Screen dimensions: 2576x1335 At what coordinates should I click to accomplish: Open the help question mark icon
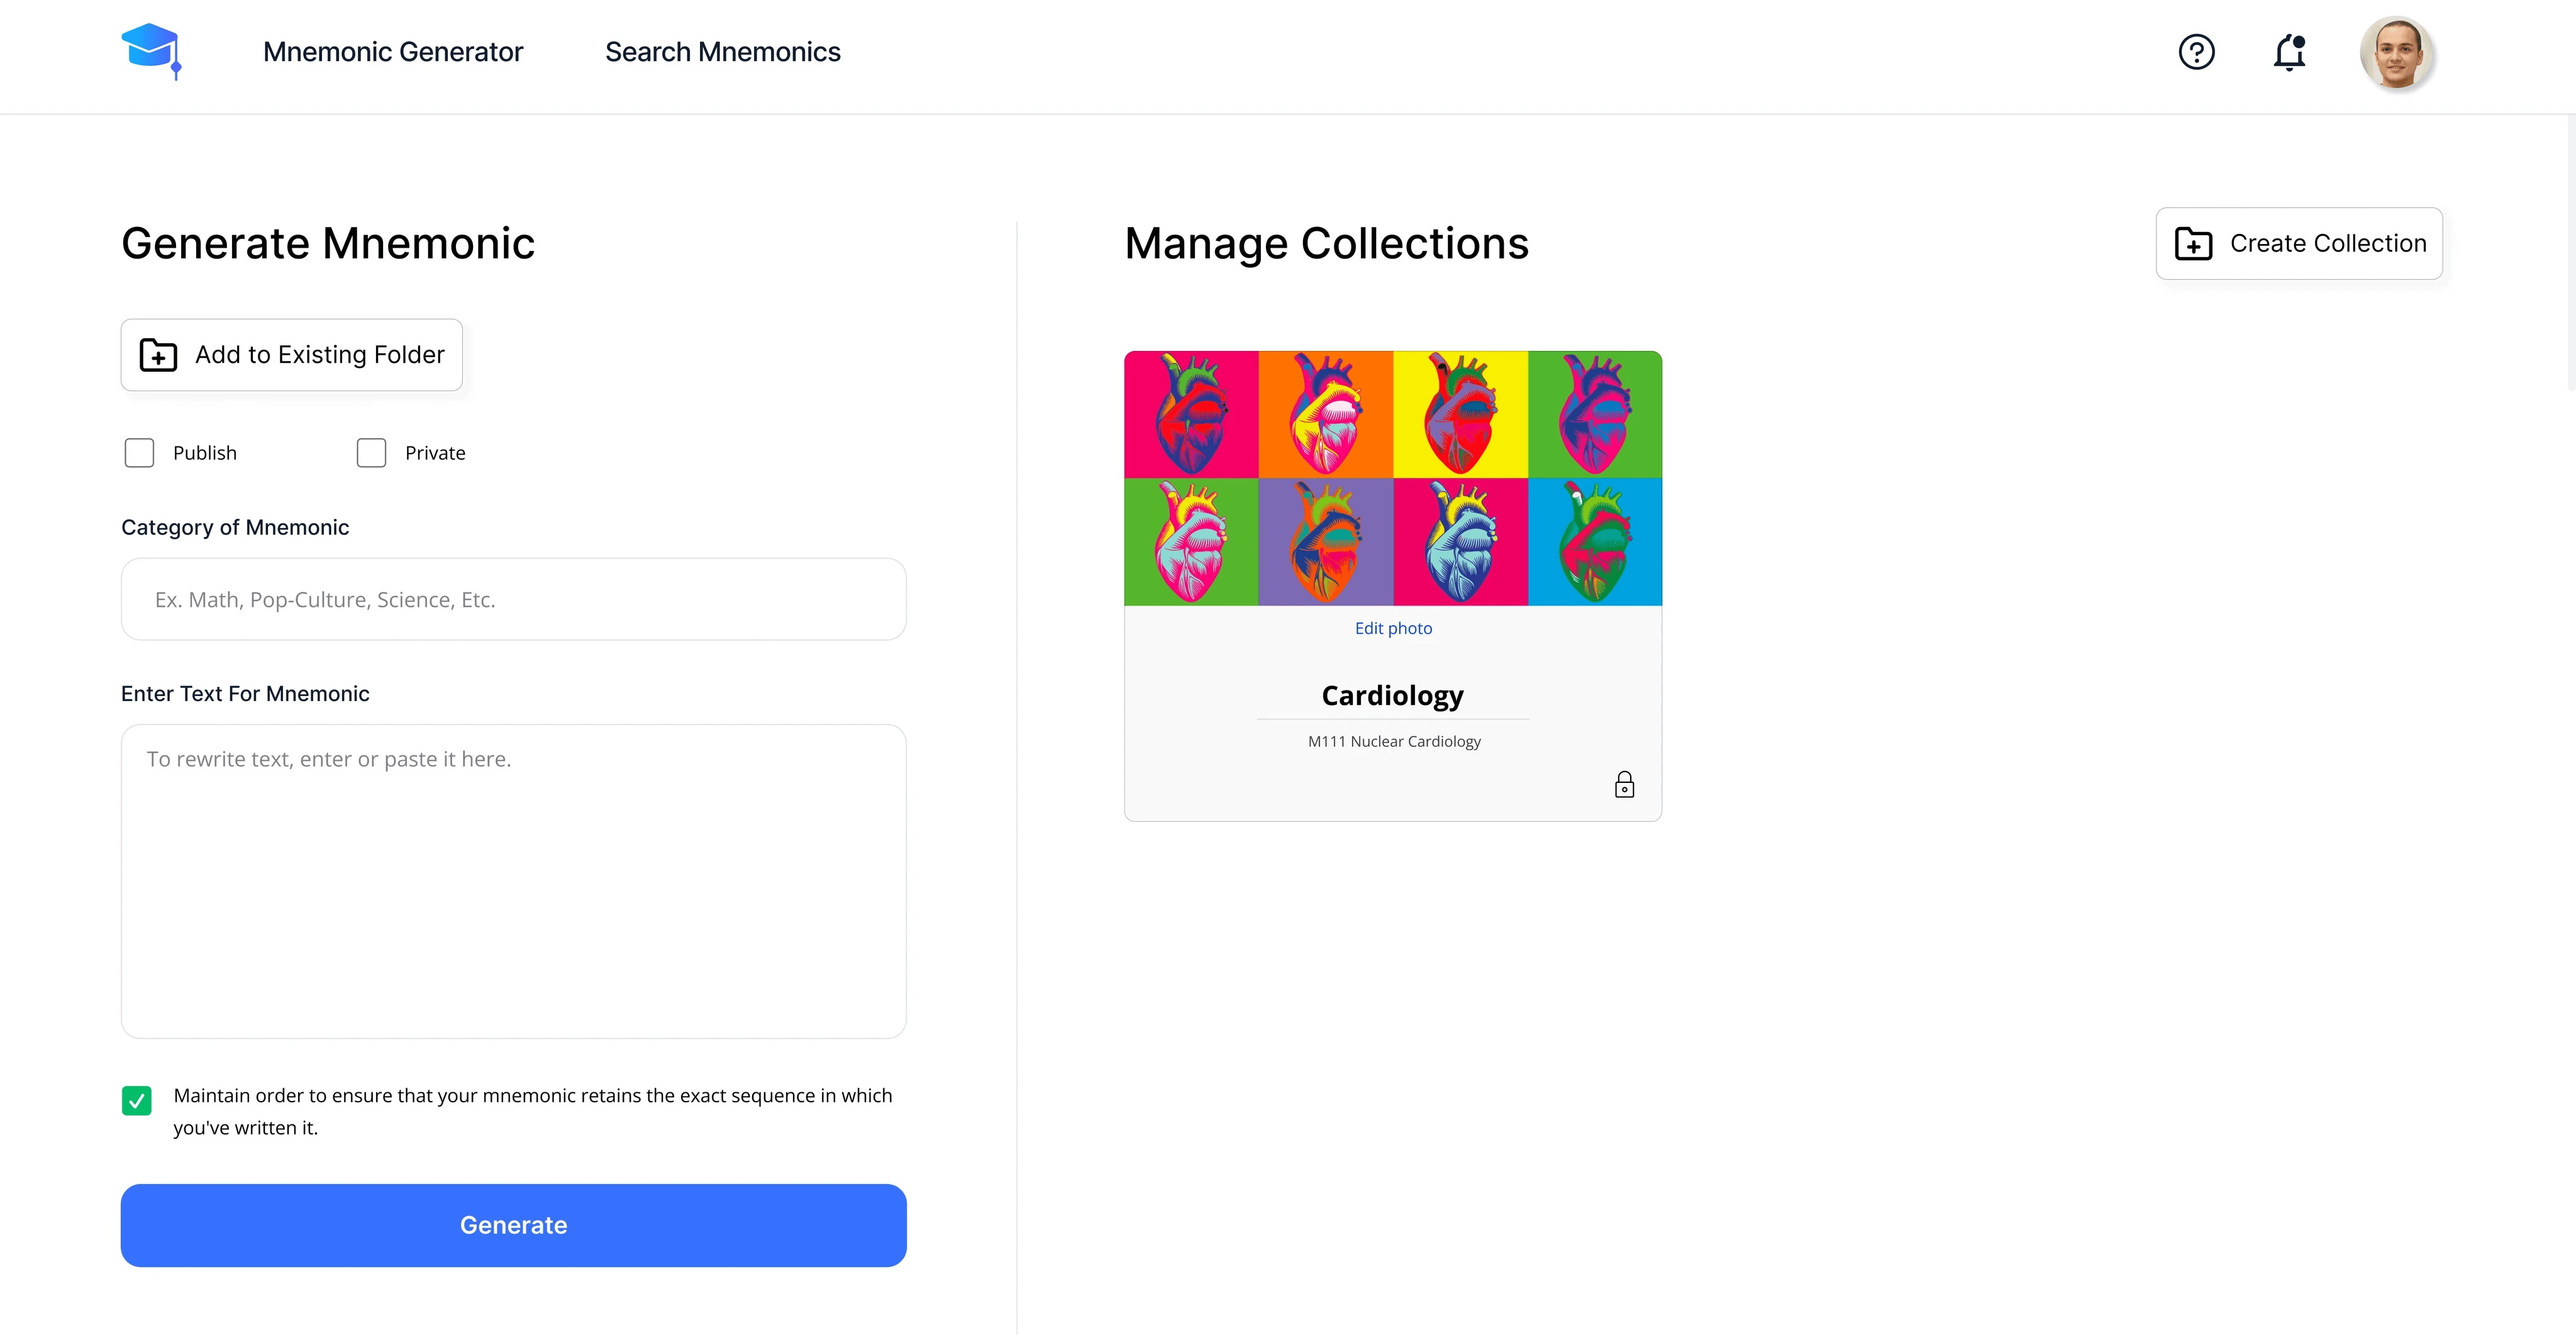pos(2196,52)
